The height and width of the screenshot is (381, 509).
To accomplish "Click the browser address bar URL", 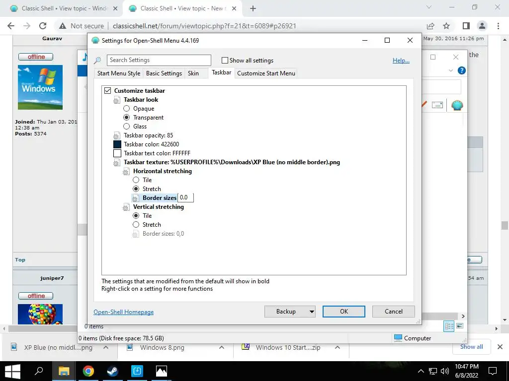I will pos(204,26).
